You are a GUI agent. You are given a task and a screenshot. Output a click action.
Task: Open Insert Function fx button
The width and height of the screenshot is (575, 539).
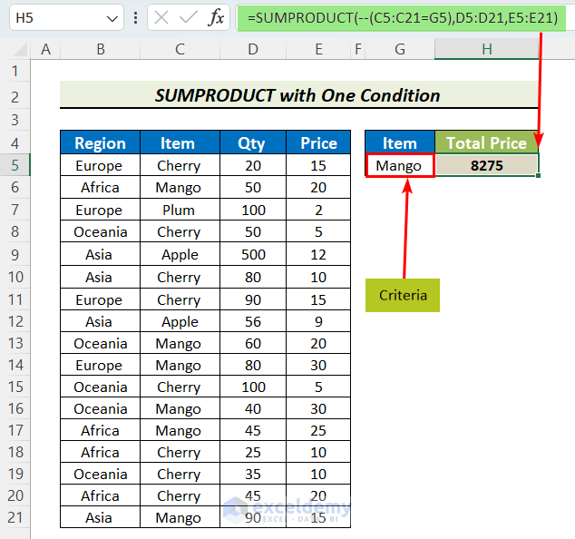point(216,17)
